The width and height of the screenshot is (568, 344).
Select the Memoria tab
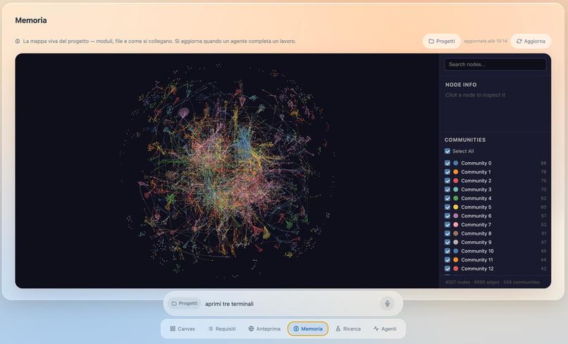pos(308,328)
